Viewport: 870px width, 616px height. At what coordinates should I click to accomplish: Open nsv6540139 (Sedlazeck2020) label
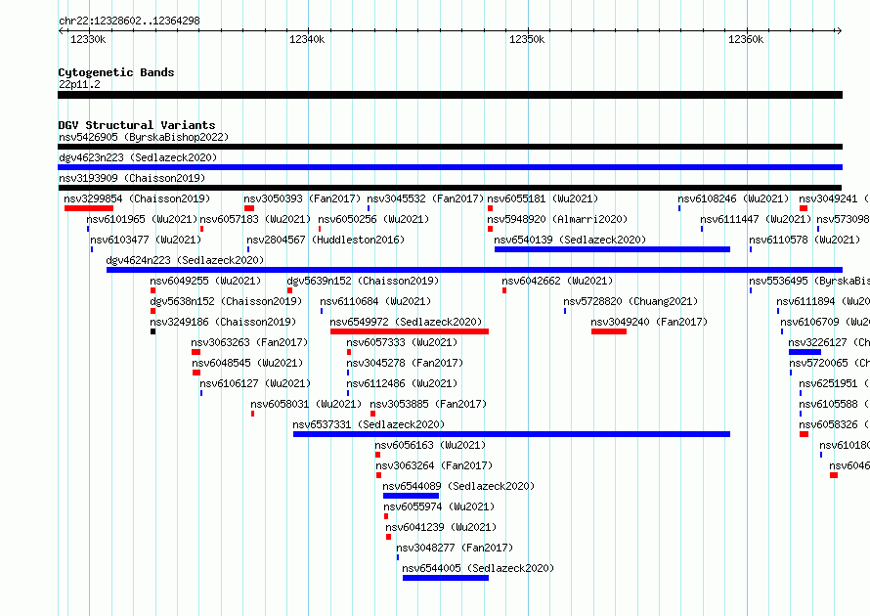(x=570, y=240)
